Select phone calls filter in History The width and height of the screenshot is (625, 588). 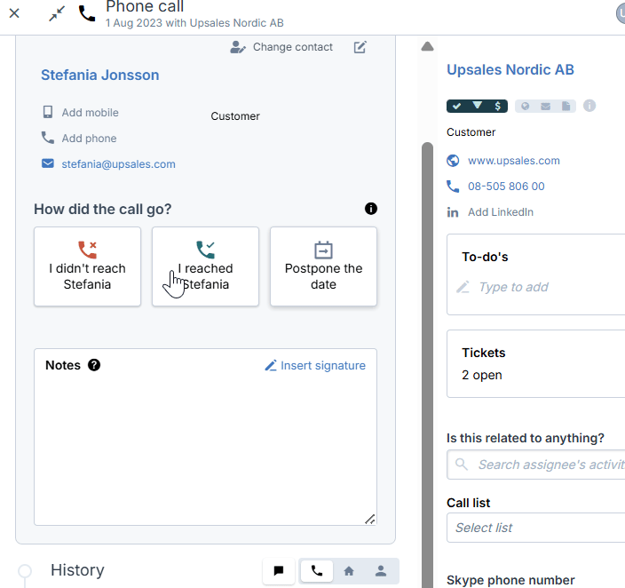(316, 571)
